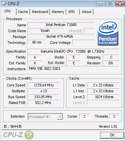
Task: Switch to the Cache tab
Action: [x=23, y=12]
